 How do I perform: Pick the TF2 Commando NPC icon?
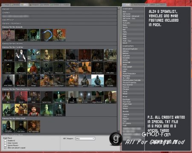pos(34,127)
